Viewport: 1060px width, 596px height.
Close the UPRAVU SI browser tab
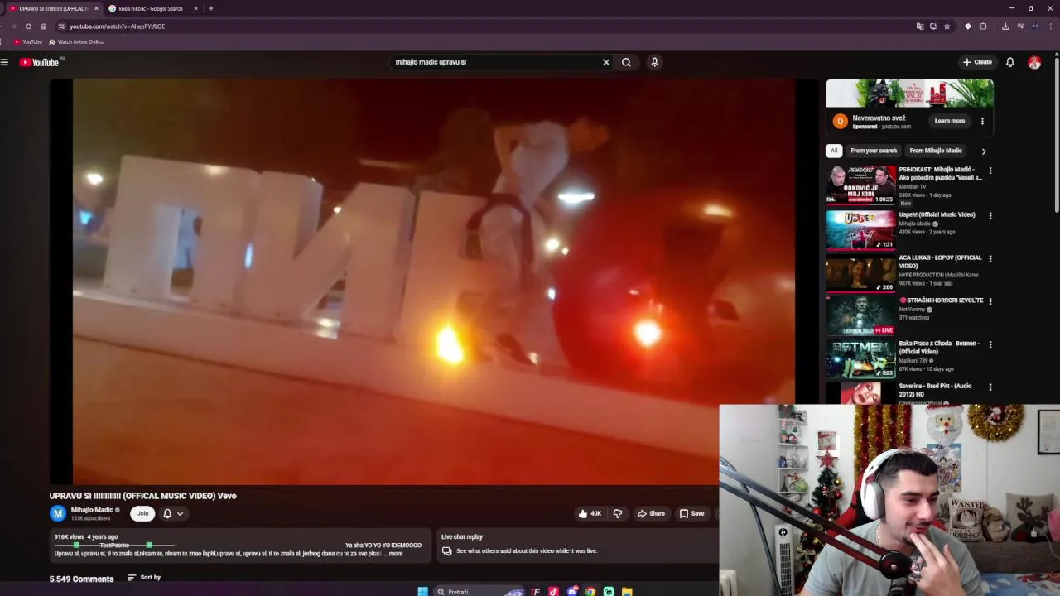[96, 8]
